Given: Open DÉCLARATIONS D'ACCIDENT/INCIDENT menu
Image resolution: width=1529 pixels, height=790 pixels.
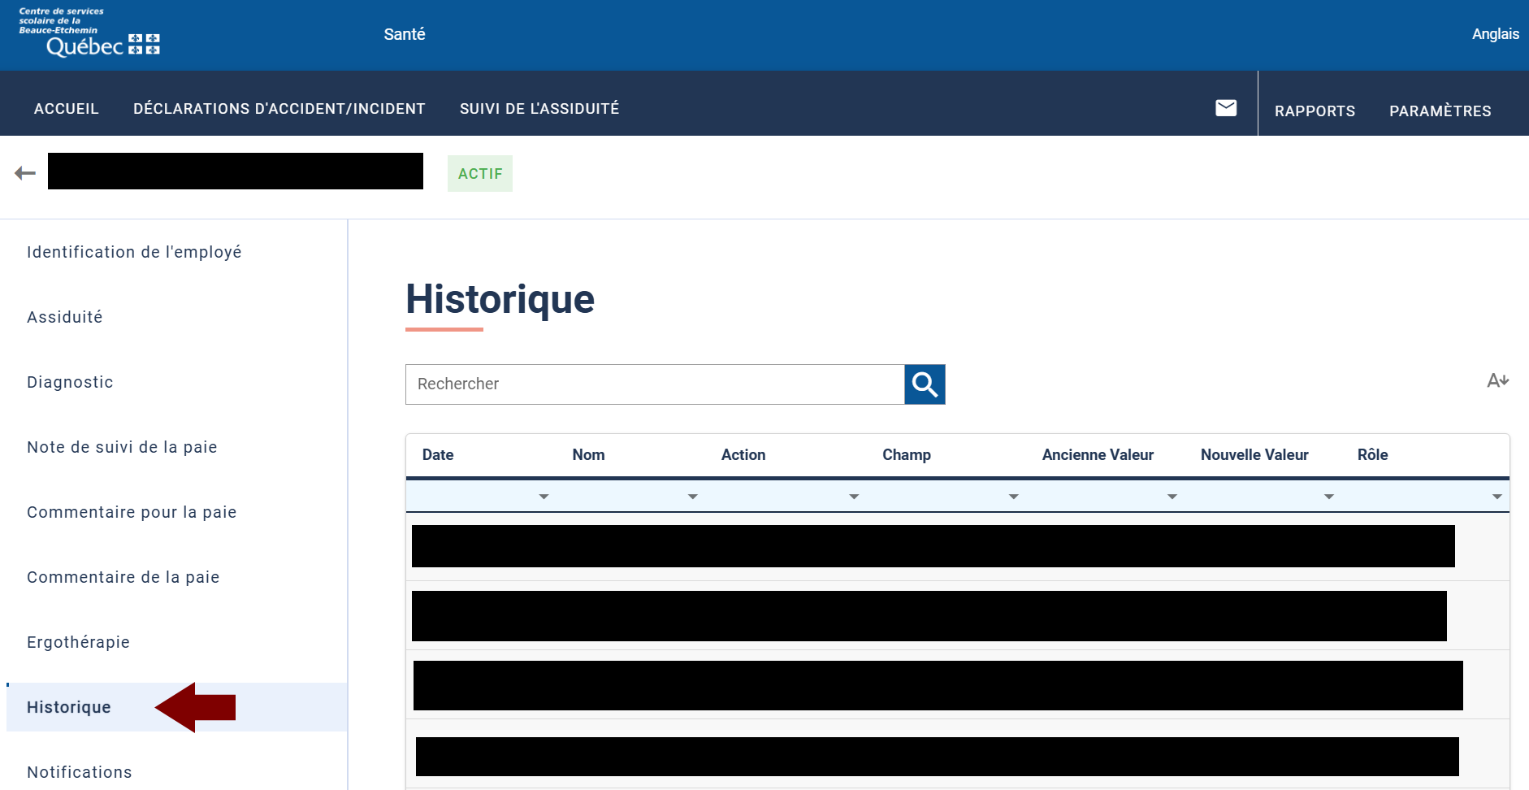Looking at the screenshot, I should pyautogui.click(x=279, y=109).
